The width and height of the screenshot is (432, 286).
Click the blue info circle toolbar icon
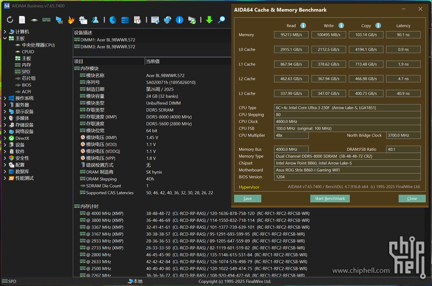[x=179, y=20]
